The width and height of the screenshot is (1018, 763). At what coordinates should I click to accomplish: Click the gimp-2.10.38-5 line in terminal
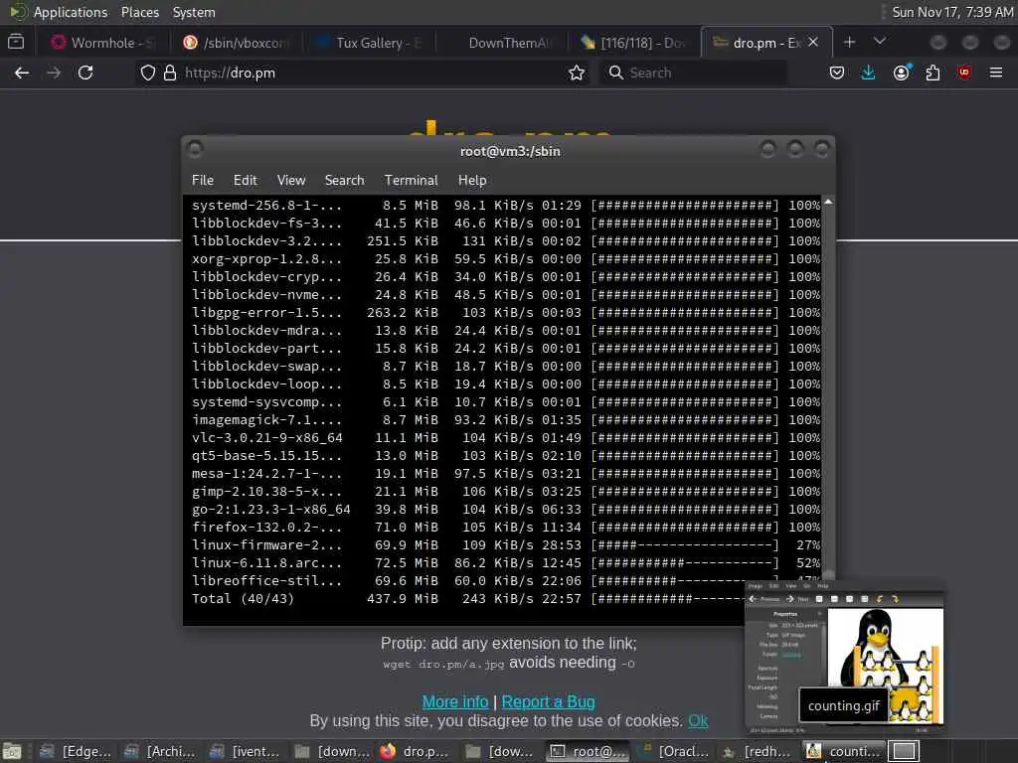click(x=506, y=491)
